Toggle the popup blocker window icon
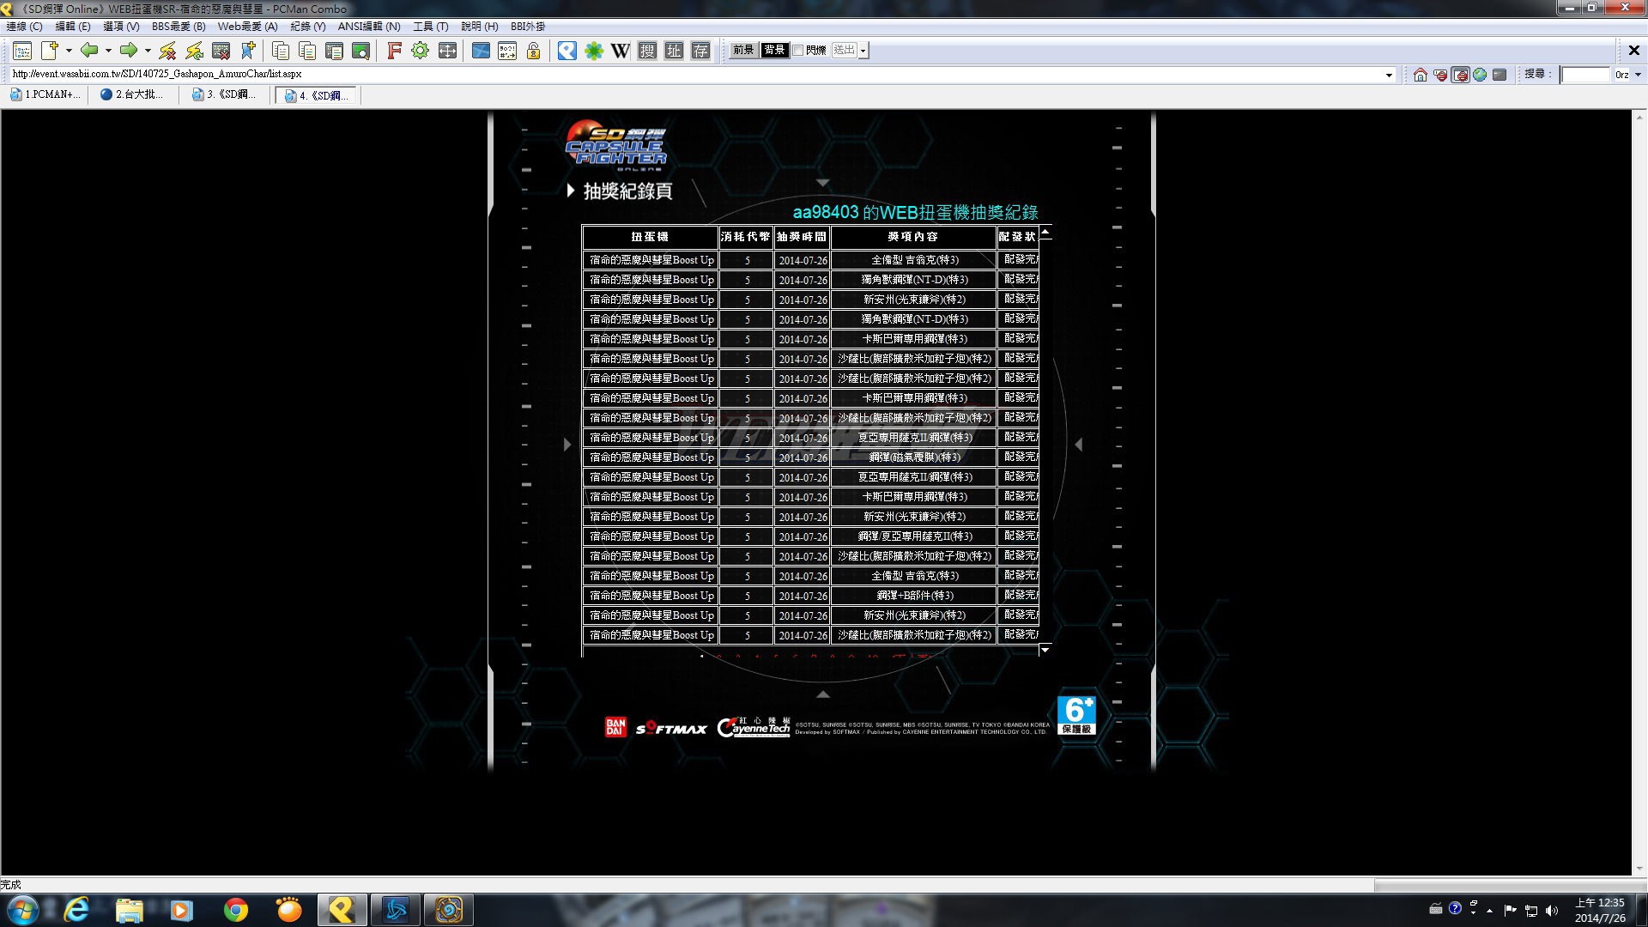This screenshot has width=1648, height=927. coord(1460,75)
